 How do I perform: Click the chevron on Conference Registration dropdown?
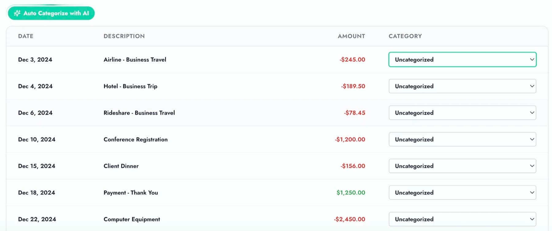(532, 139)
